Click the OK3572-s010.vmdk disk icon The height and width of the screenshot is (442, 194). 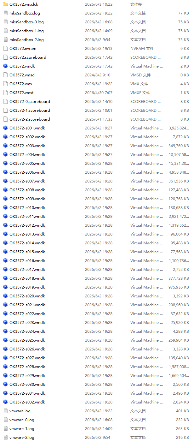(x=5, y=208)
